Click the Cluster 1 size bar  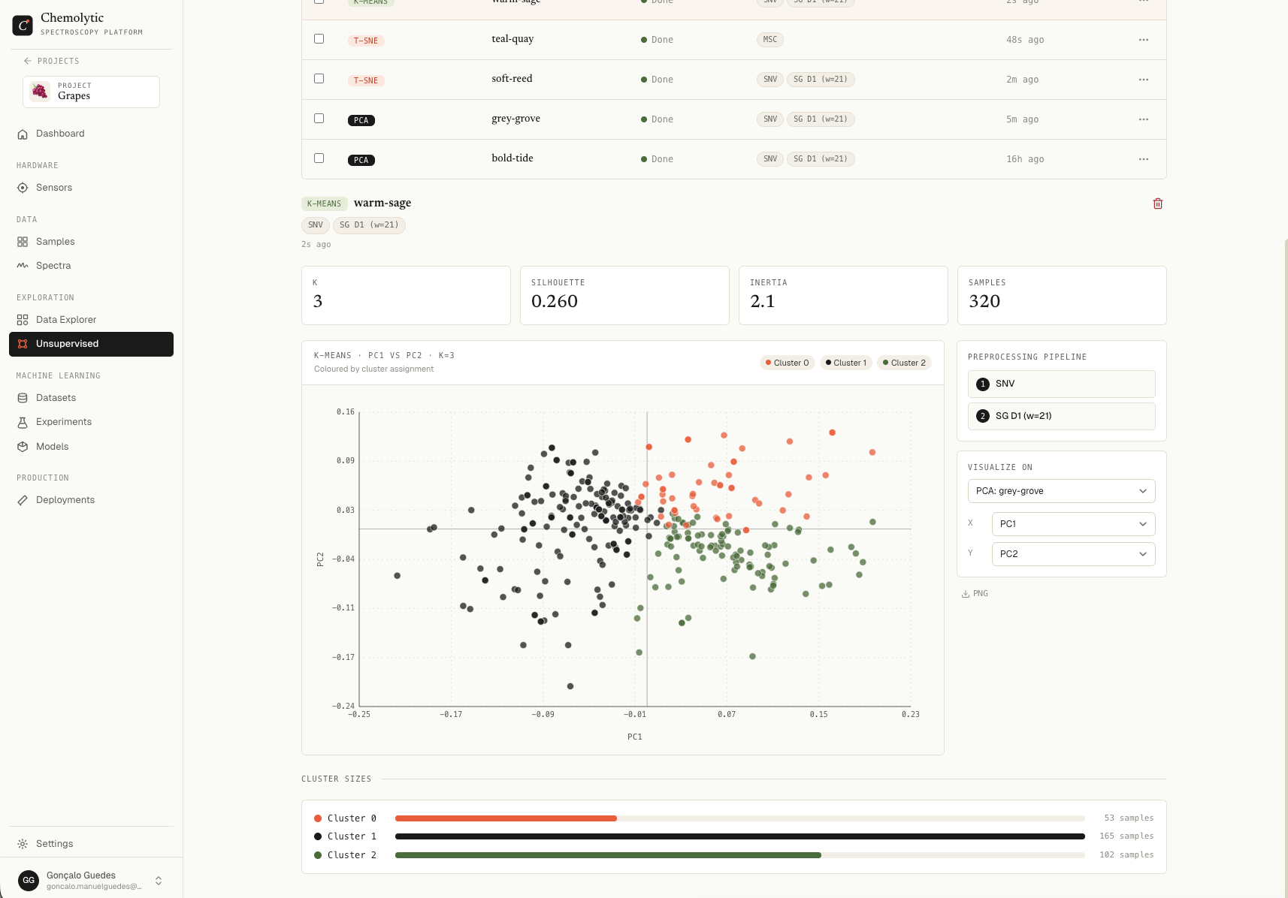(x=740, y=836)
